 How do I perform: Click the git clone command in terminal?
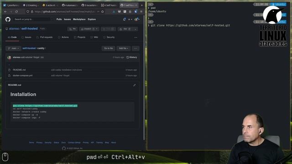tap(190, 26)
